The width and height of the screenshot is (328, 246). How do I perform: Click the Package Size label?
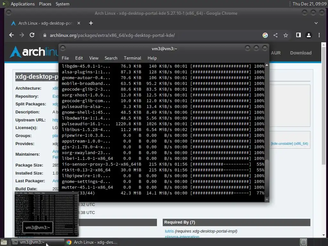[x=29, y=165]
